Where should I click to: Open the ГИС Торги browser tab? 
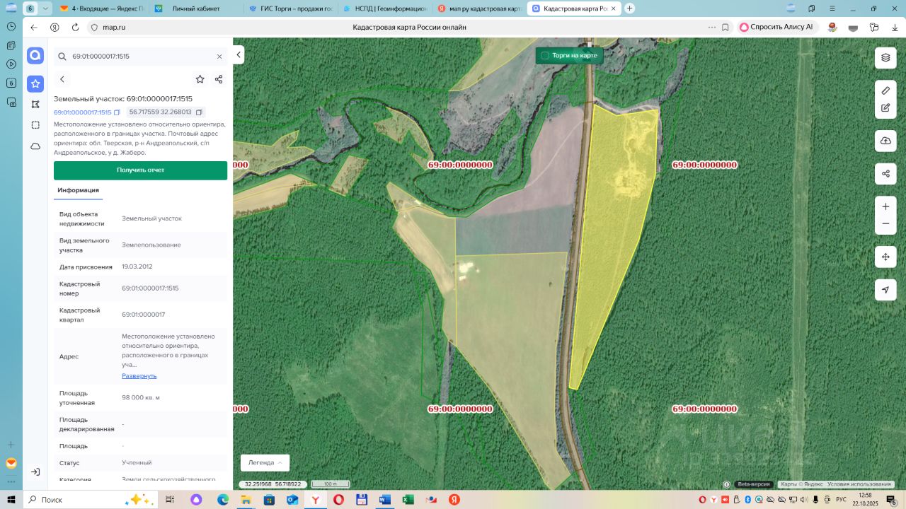click(290, 8)
